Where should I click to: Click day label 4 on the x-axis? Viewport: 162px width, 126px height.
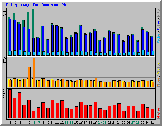(x=25, y=123)
